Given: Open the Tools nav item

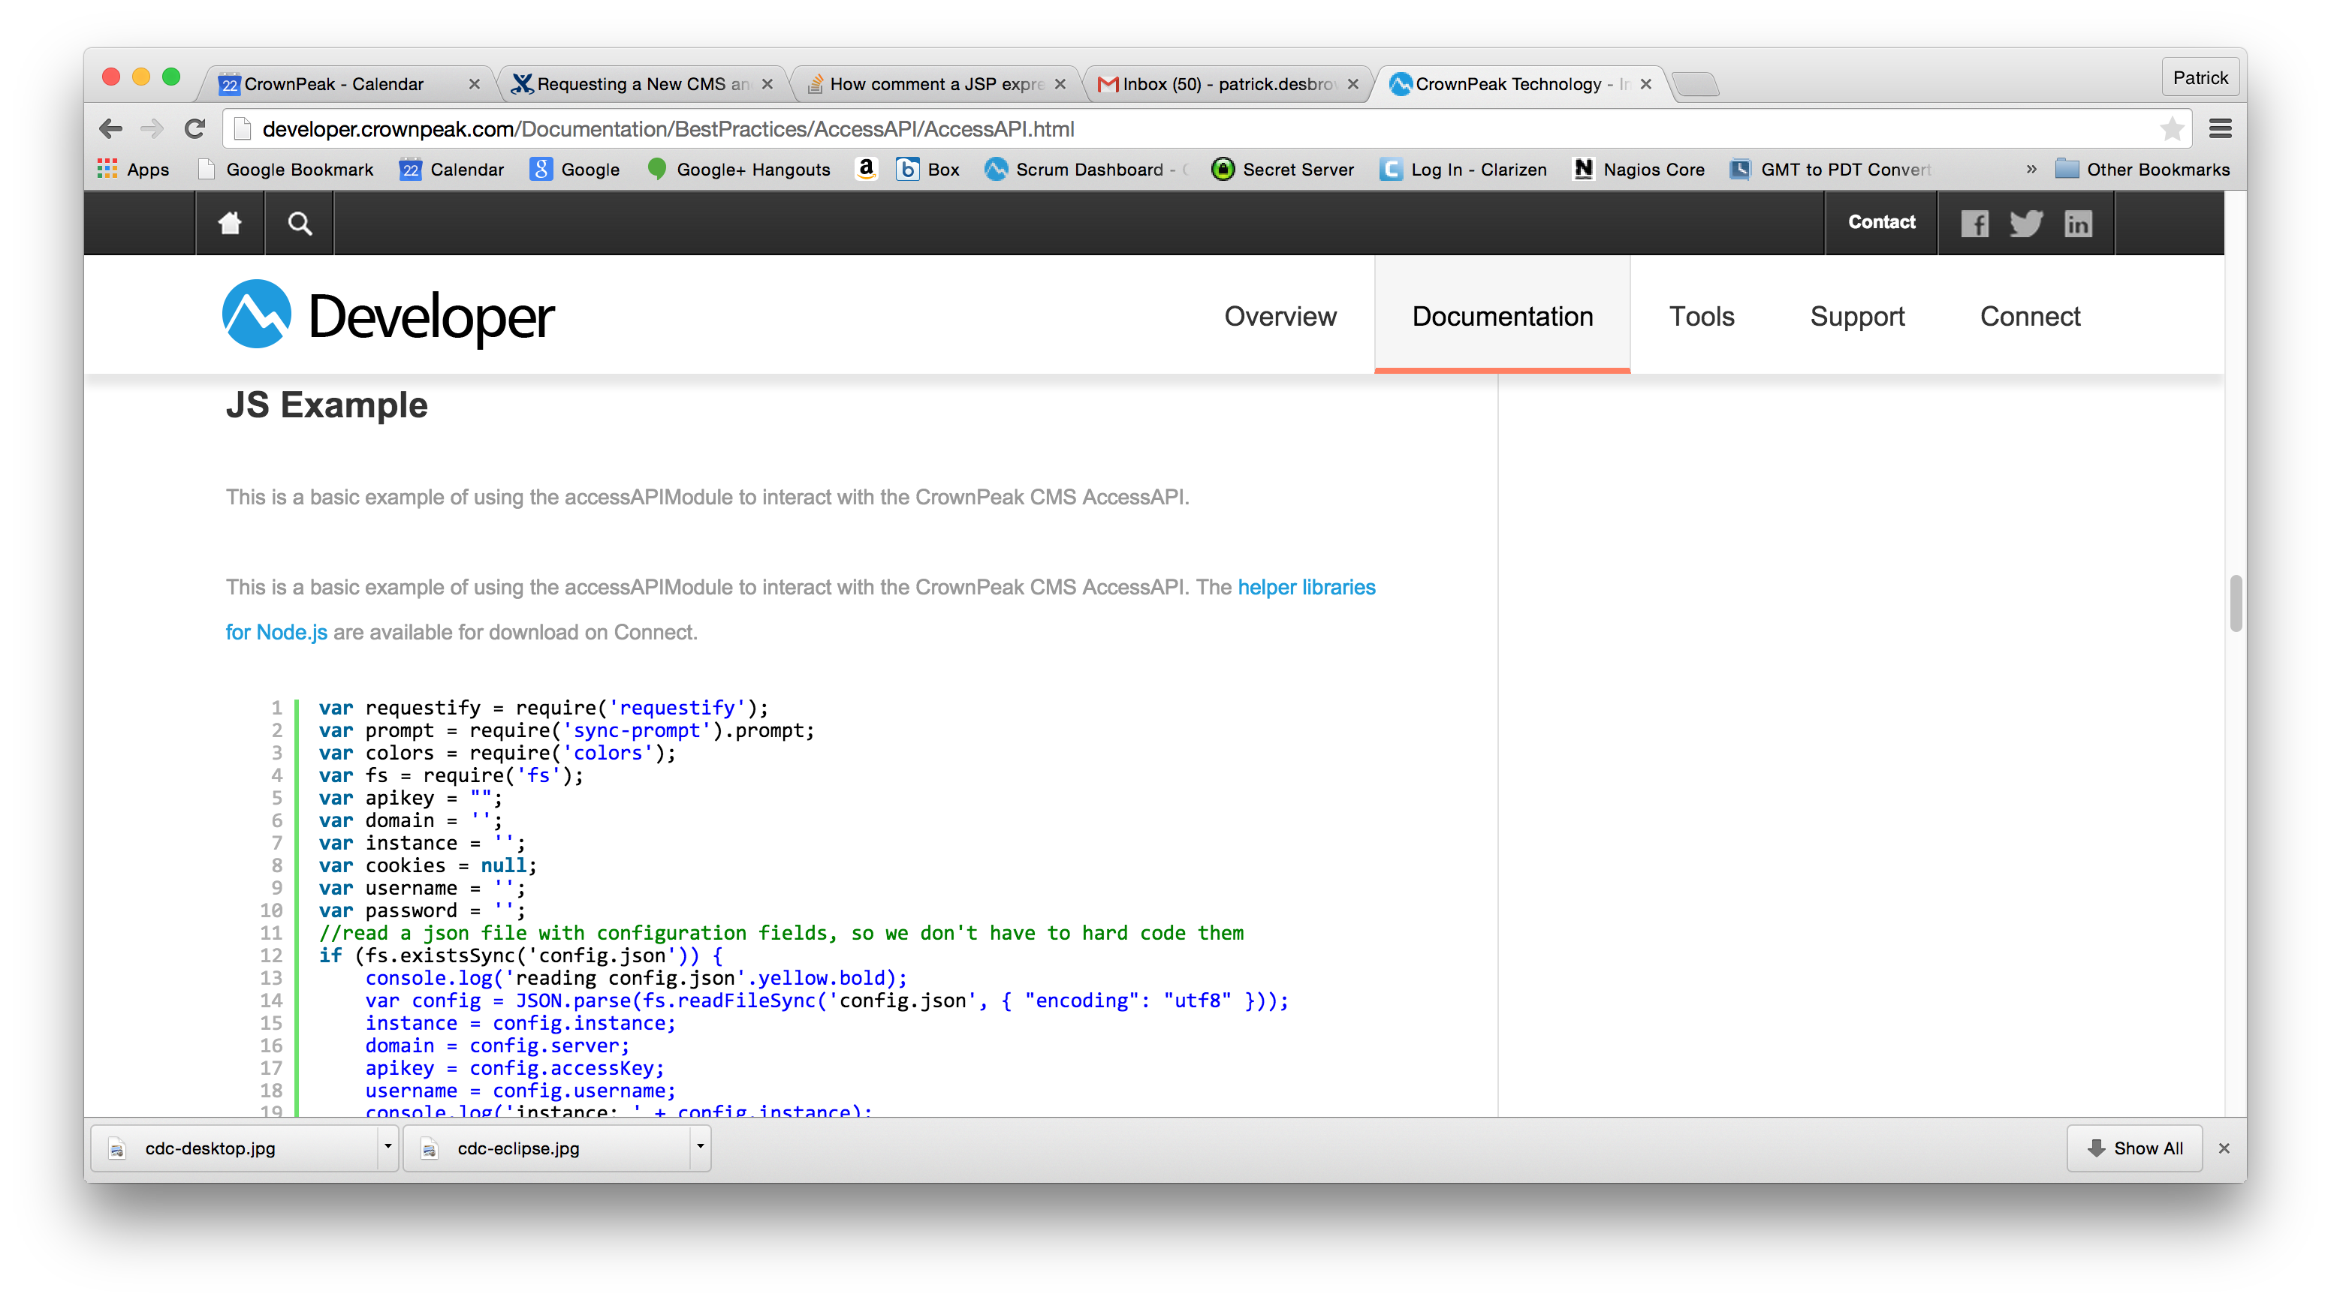Looking at the screenshot, I should [x=1701, y=317].
